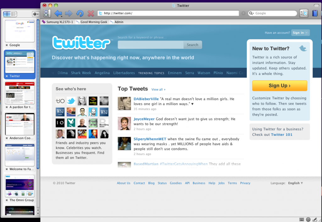Open the Admin bookmark

[117, 22]
